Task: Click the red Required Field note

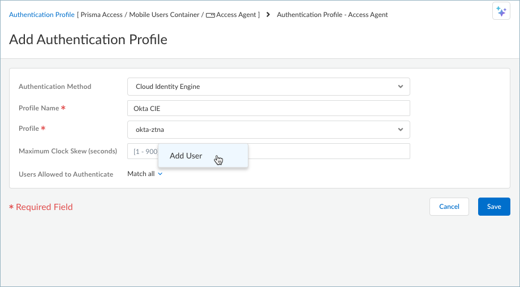Action: [41, 207]
